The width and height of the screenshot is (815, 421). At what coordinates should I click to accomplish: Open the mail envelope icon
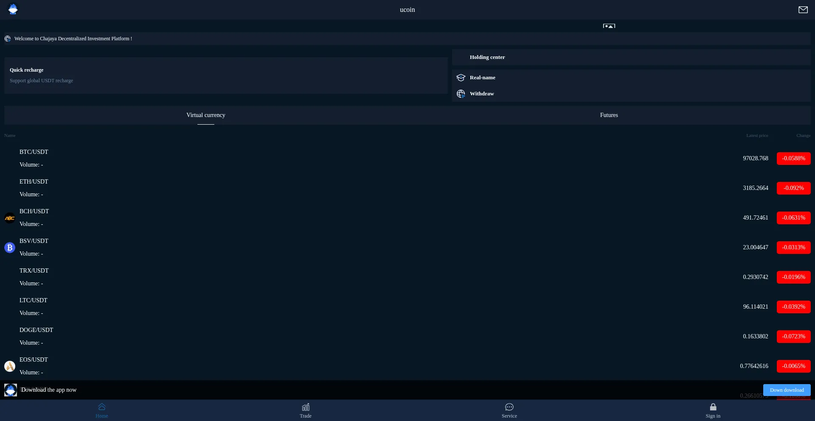click(803, 10)
